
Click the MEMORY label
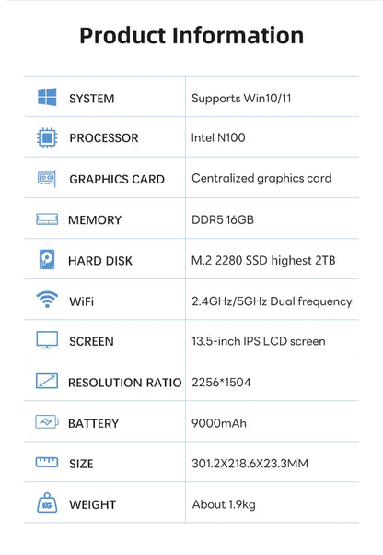pos(95,220)
